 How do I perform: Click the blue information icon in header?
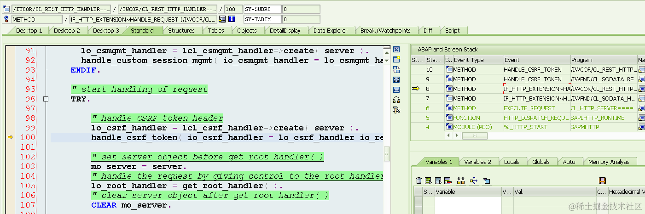coord(232,19)
